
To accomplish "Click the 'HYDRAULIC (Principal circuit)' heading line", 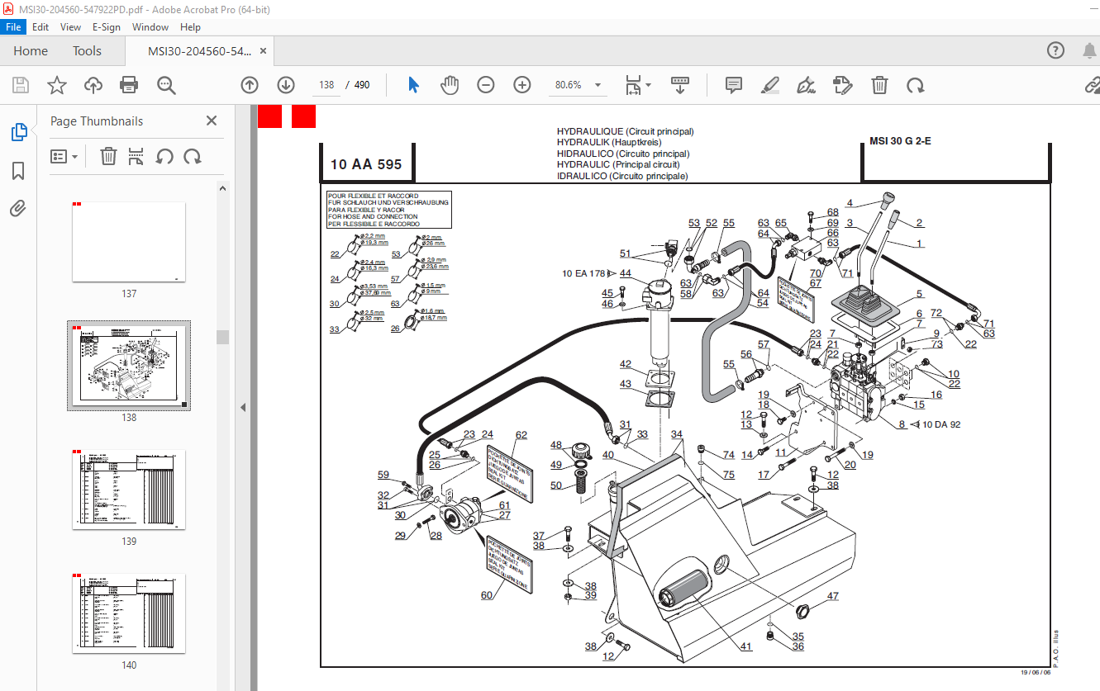I will (618, 164).
